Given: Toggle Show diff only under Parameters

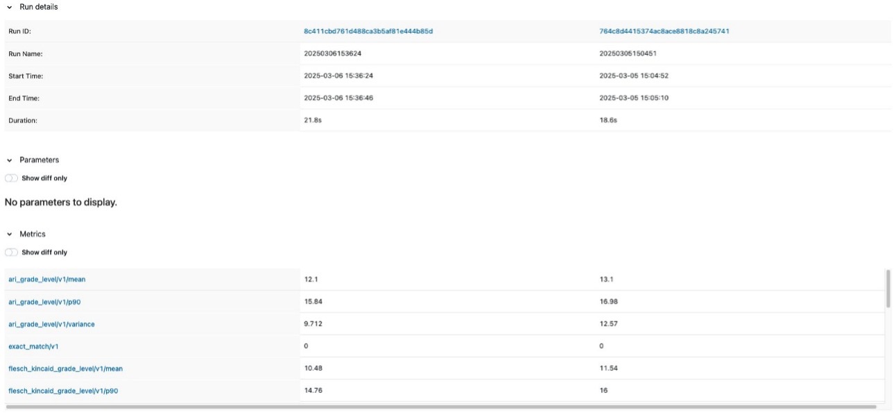Looking at the screenshot, I should (11, 178).
